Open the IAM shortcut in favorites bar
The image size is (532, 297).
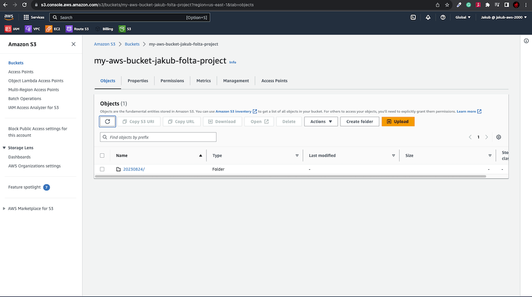tap(12, 29)
